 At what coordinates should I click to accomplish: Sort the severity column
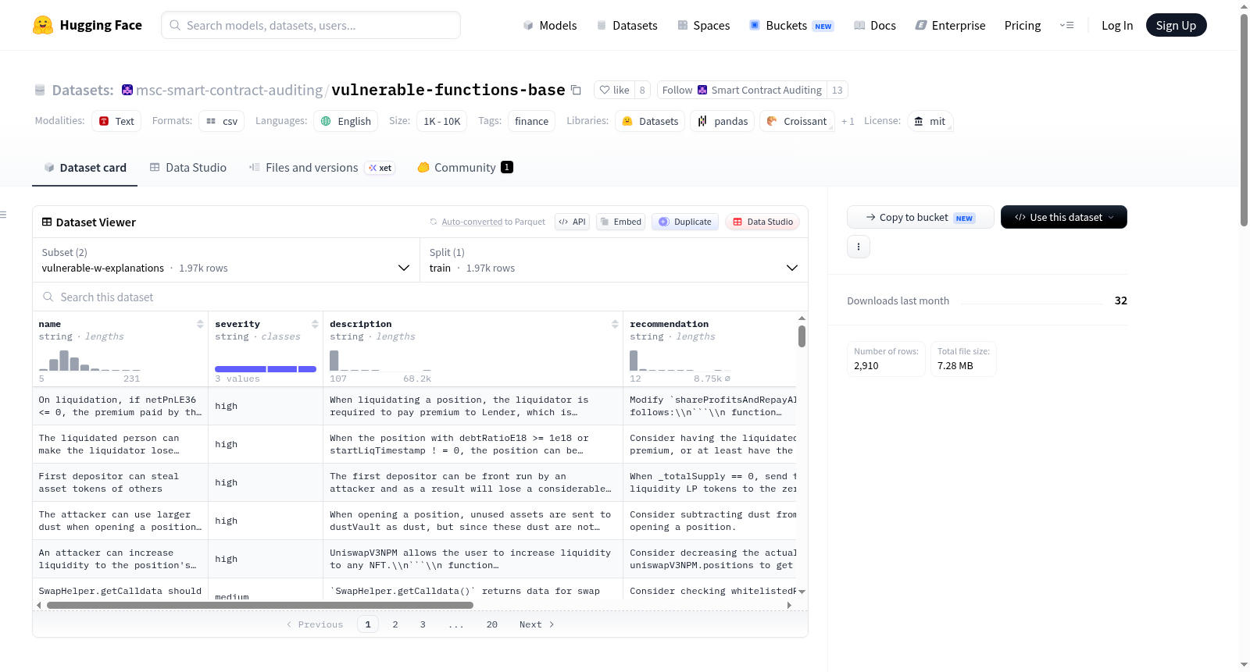(315, 324)
